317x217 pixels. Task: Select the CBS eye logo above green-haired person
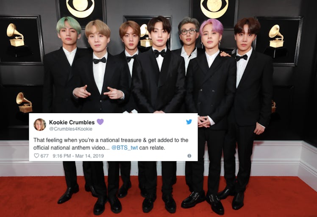pos(80,8)
